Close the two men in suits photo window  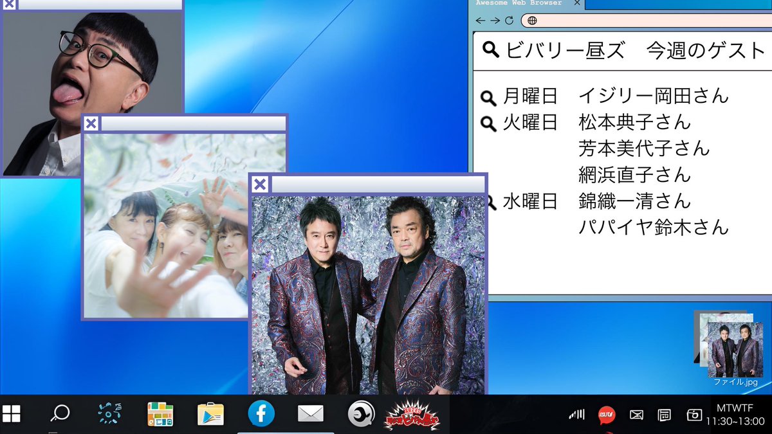click(260, 185)
